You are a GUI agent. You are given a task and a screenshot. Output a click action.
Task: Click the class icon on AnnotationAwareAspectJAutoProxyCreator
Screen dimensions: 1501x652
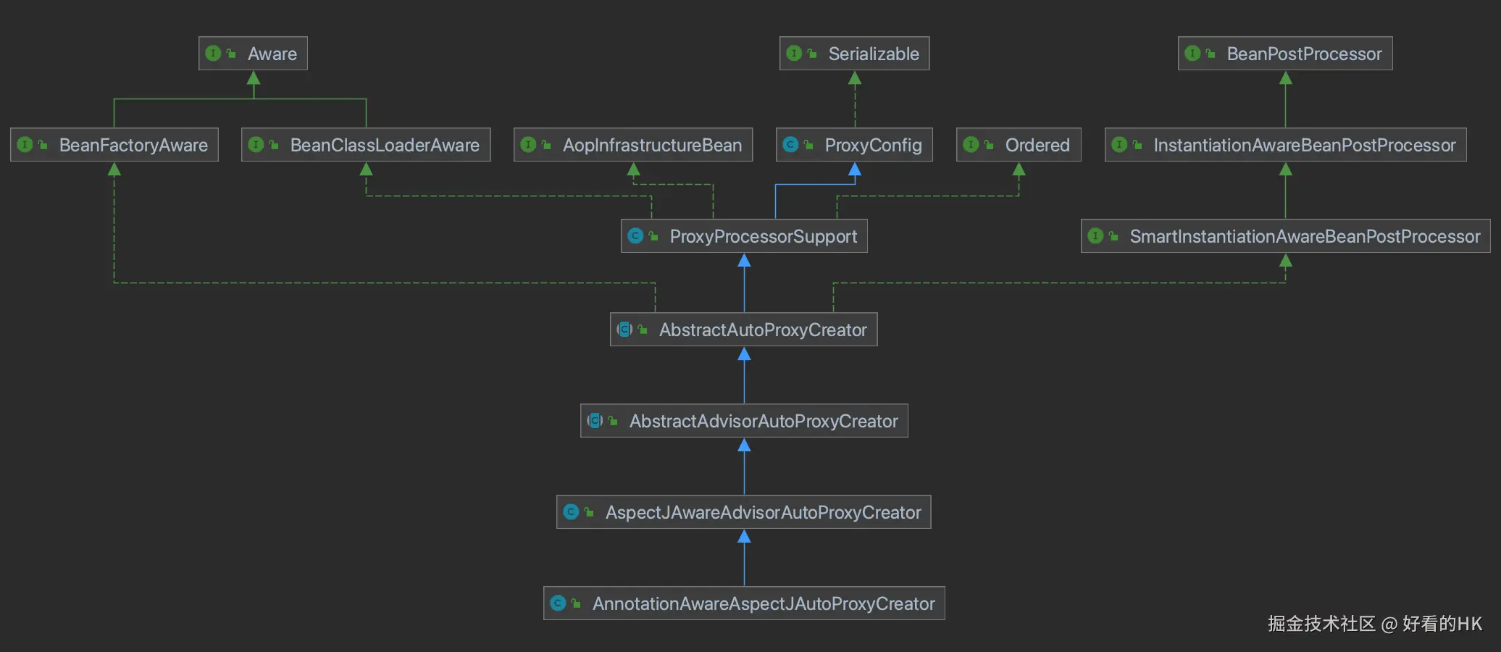coord(558,603)
